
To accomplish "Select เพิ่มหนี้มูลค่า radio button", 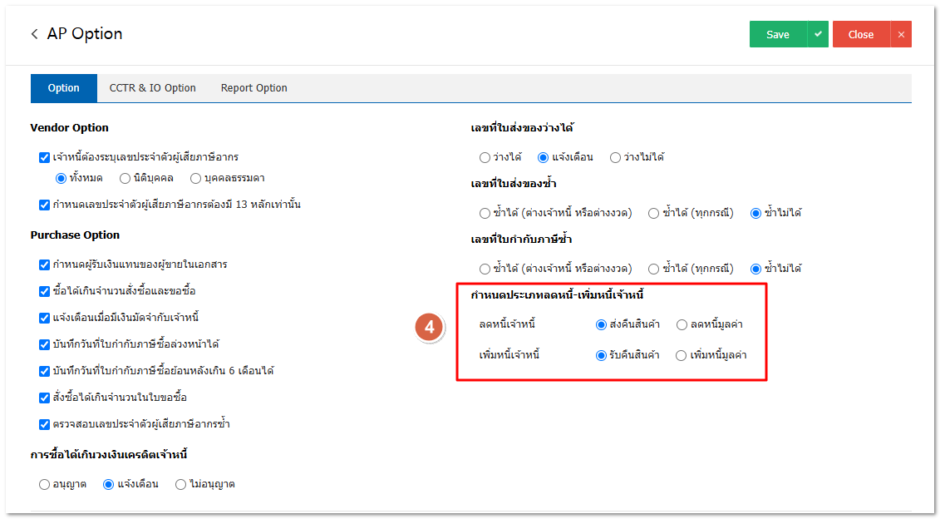I will coord(681,355).
